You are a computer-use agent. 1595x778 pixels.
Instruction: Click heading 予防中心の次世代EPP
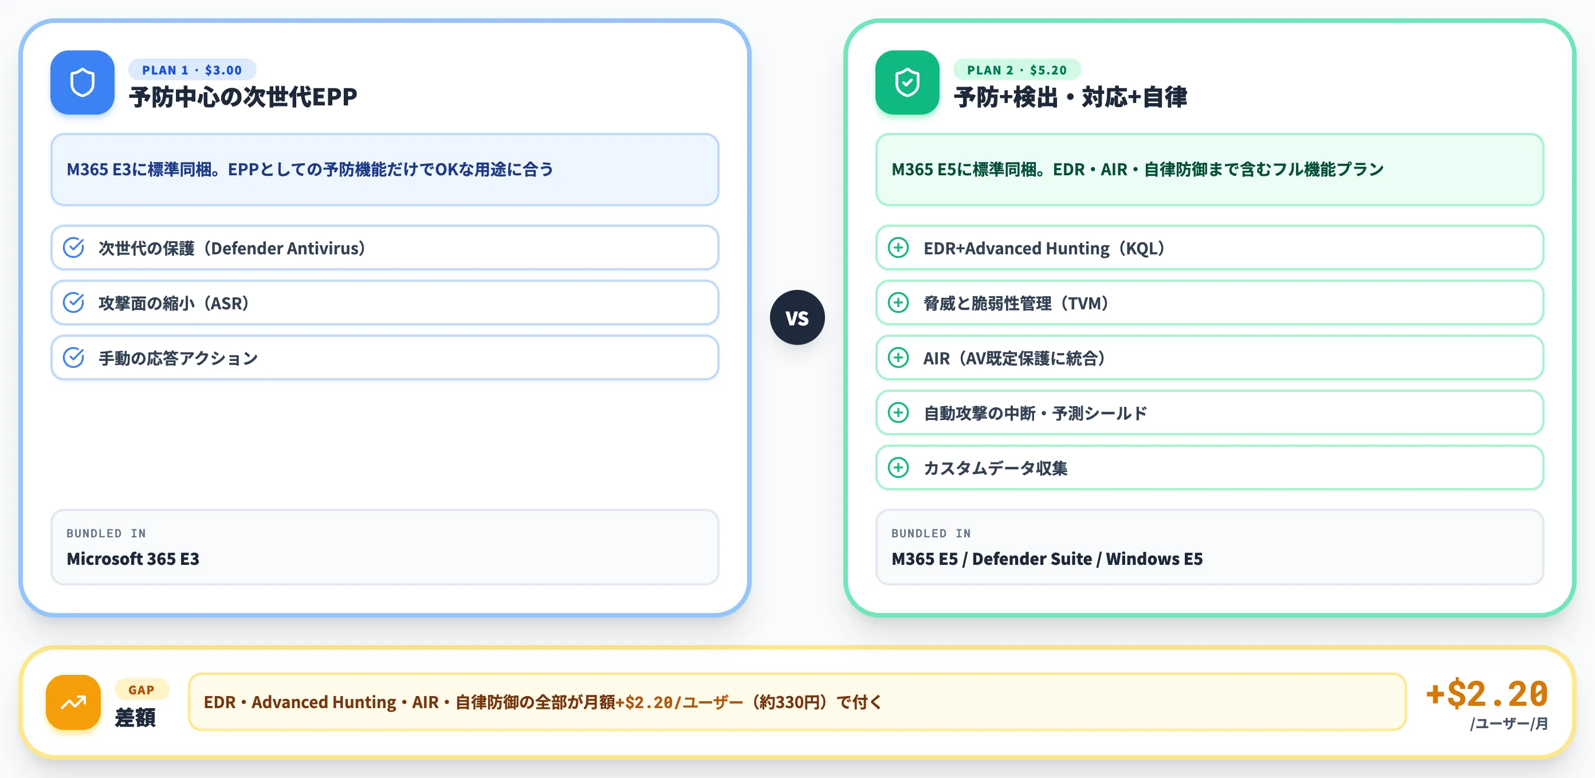pos(243,97)
